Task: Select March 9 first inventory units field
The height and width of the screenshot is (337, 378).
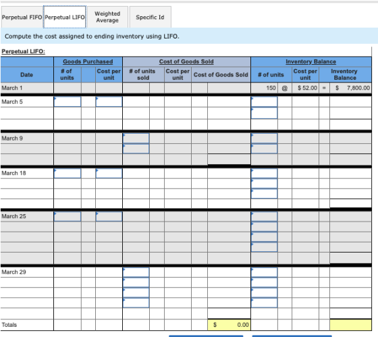Action: tap(264, 138)
